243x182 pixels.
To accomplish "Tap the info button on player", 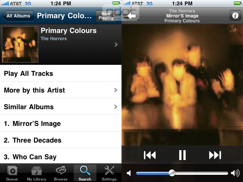I will 235,16.
